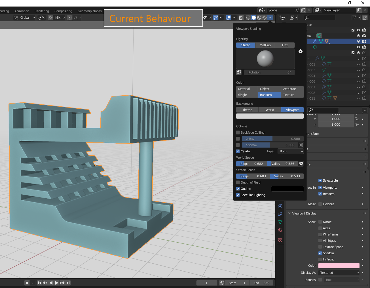The width and height of the screenshot is (370, 288).
Task: Toggle the viewport gizmo button
Action: click(x=216, y=18)
